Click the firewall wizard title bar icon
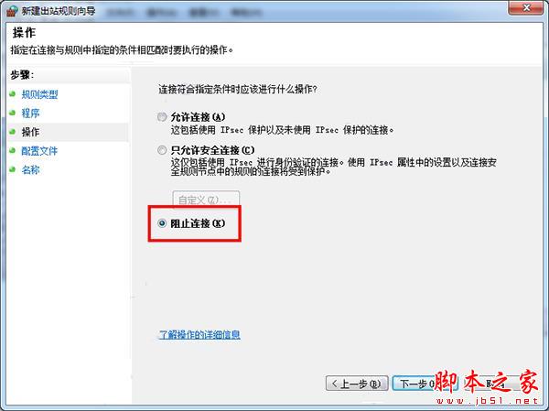Screen dimensions: 549x411 pyautogui.click(x=12, y=11)
